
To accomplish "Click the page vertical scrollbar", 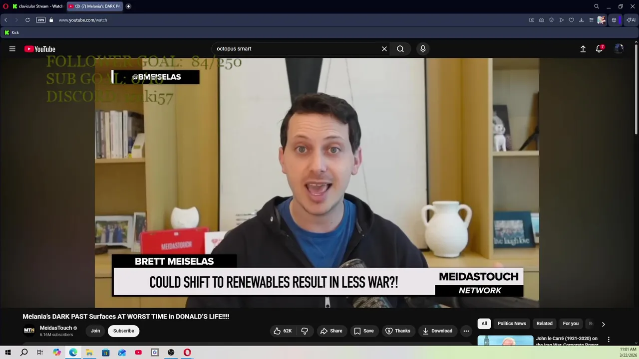I will [636, 90].
